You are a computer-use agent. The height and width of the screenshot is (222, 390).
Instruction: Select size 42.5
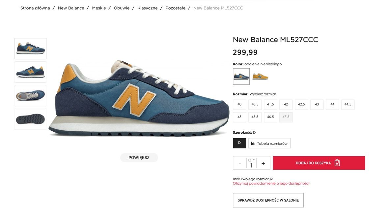coord(301,104)
